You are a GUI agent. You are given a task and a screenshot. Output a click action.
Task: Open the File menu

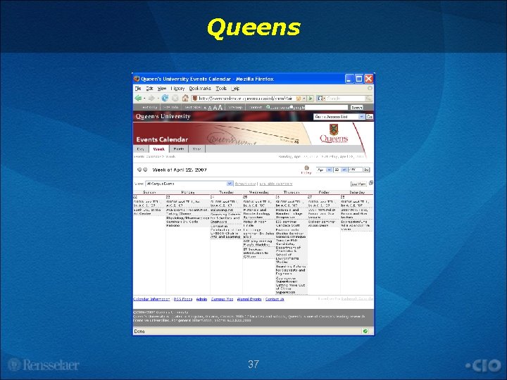pos(138,88)
